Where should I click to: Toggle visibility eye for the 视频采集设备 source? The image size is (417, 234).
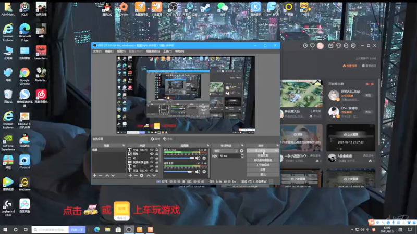(152, 162)
